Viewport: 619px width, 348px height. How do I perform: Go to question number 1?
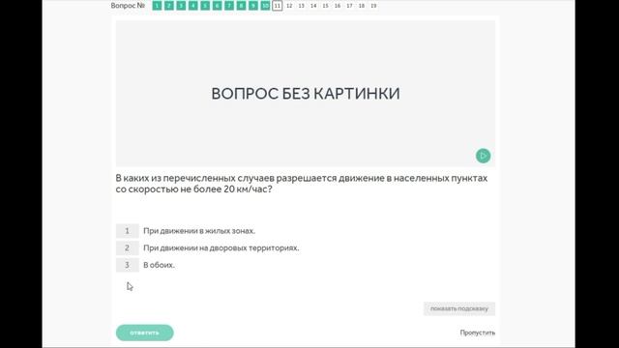pos(157,6)
